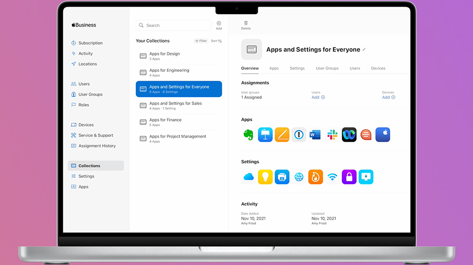
Task: Open the iCloud cloud setting icon
Action: point(248,177)
